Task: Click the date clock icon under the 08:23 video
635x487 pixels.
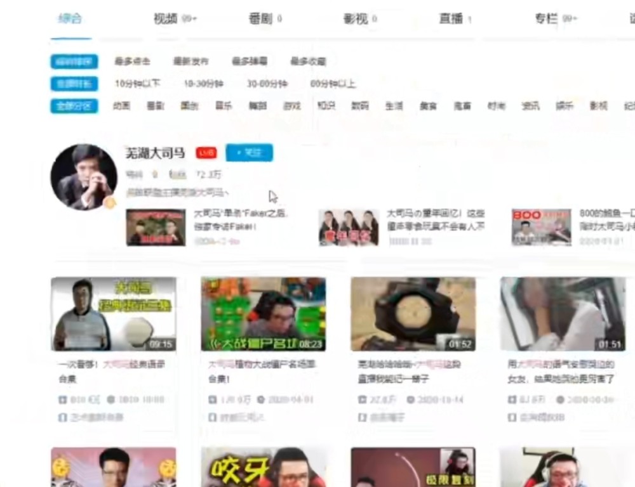Action: point(261,399)
